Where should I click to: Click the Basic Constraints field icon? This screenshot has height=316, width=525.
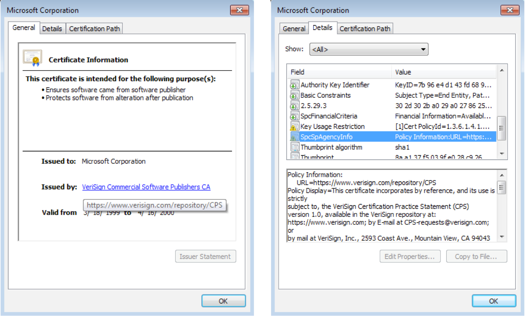point(294,95)
